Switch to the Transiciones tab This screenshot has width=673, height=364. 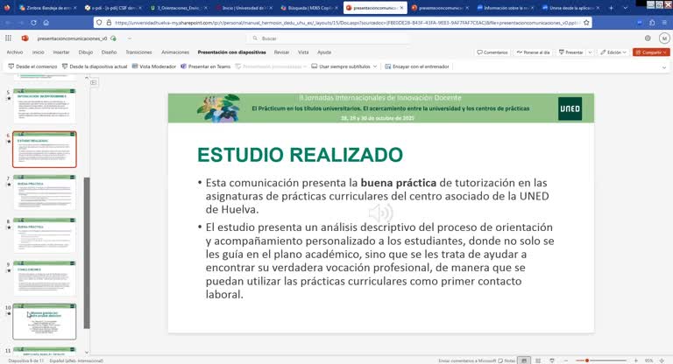click(x=138, y=52)
